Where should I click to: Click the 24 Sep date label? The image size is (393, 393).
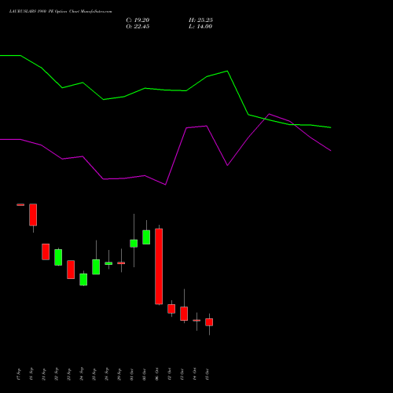tap(82, 374)
